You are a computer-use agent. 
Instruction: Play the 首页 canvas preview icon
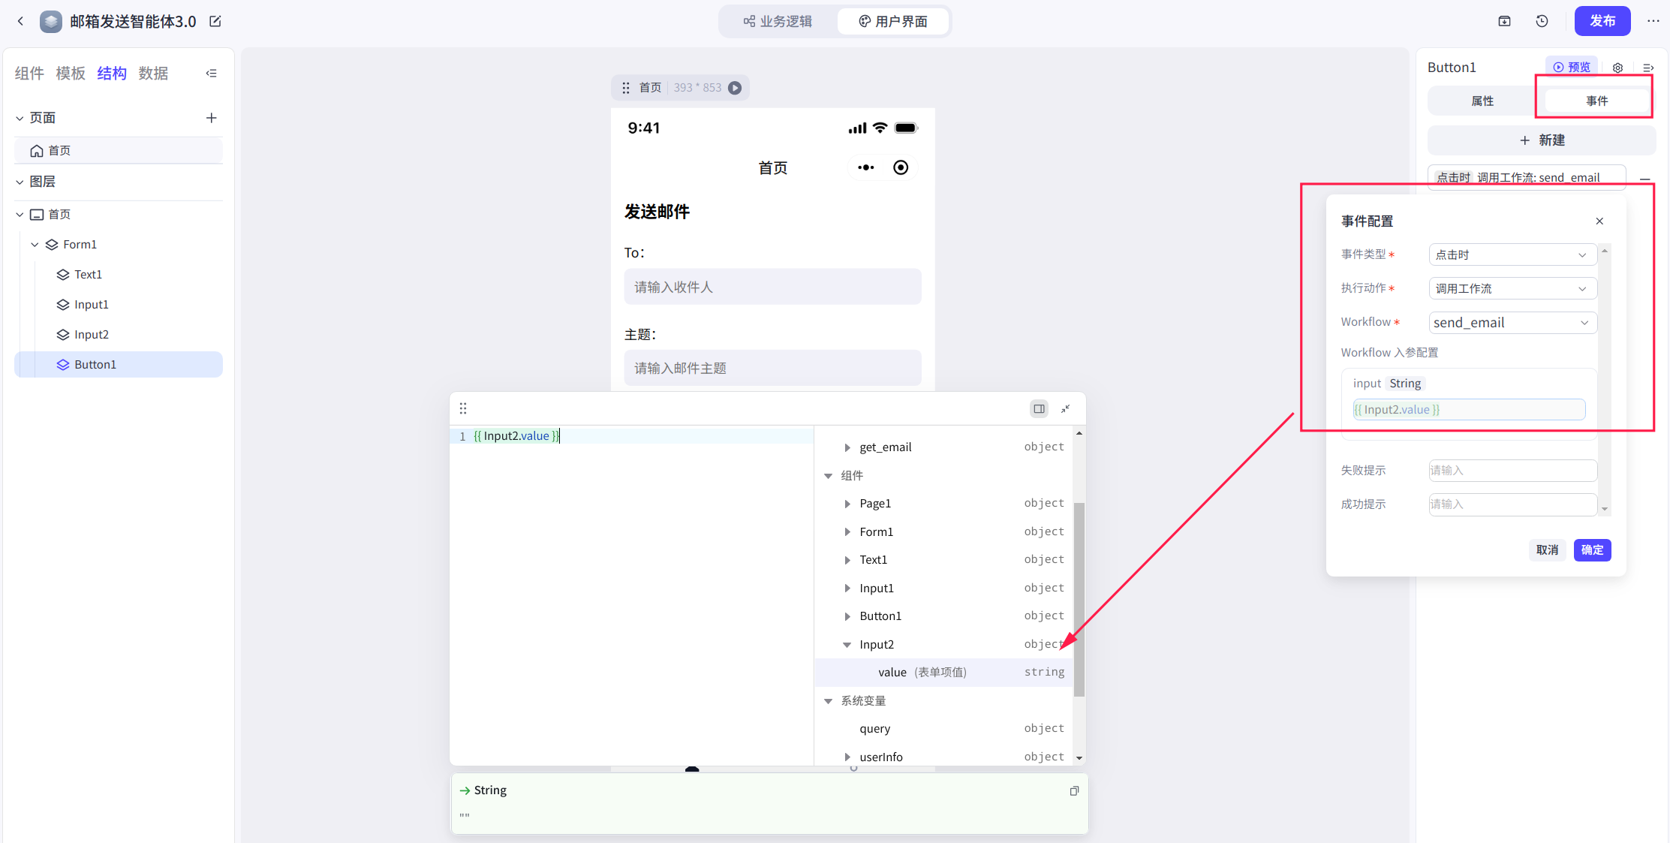[736, 88]
